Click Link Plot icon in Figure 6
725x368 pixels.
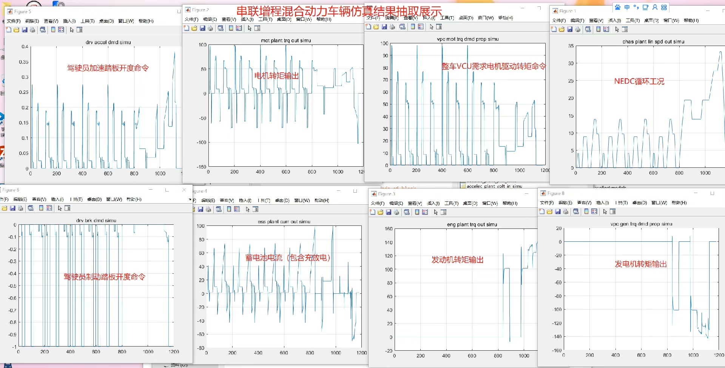(31, 208)
